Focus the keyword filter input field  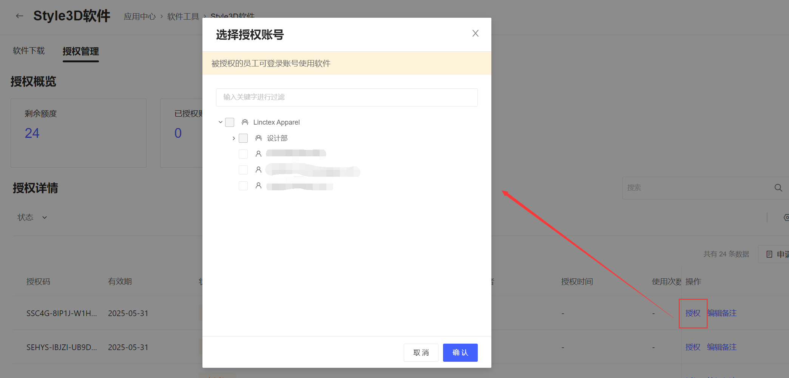346,97
